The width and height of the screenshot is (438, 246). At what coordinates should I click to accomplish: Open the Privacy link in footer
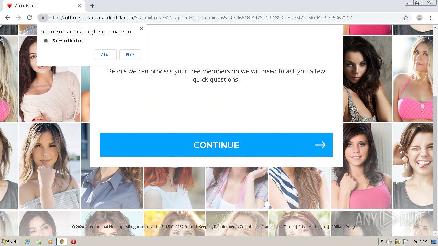click(305, 227)
